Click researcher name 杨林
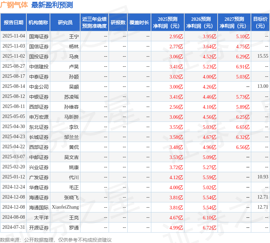This screenshot has width=270, height=243. 74,47
